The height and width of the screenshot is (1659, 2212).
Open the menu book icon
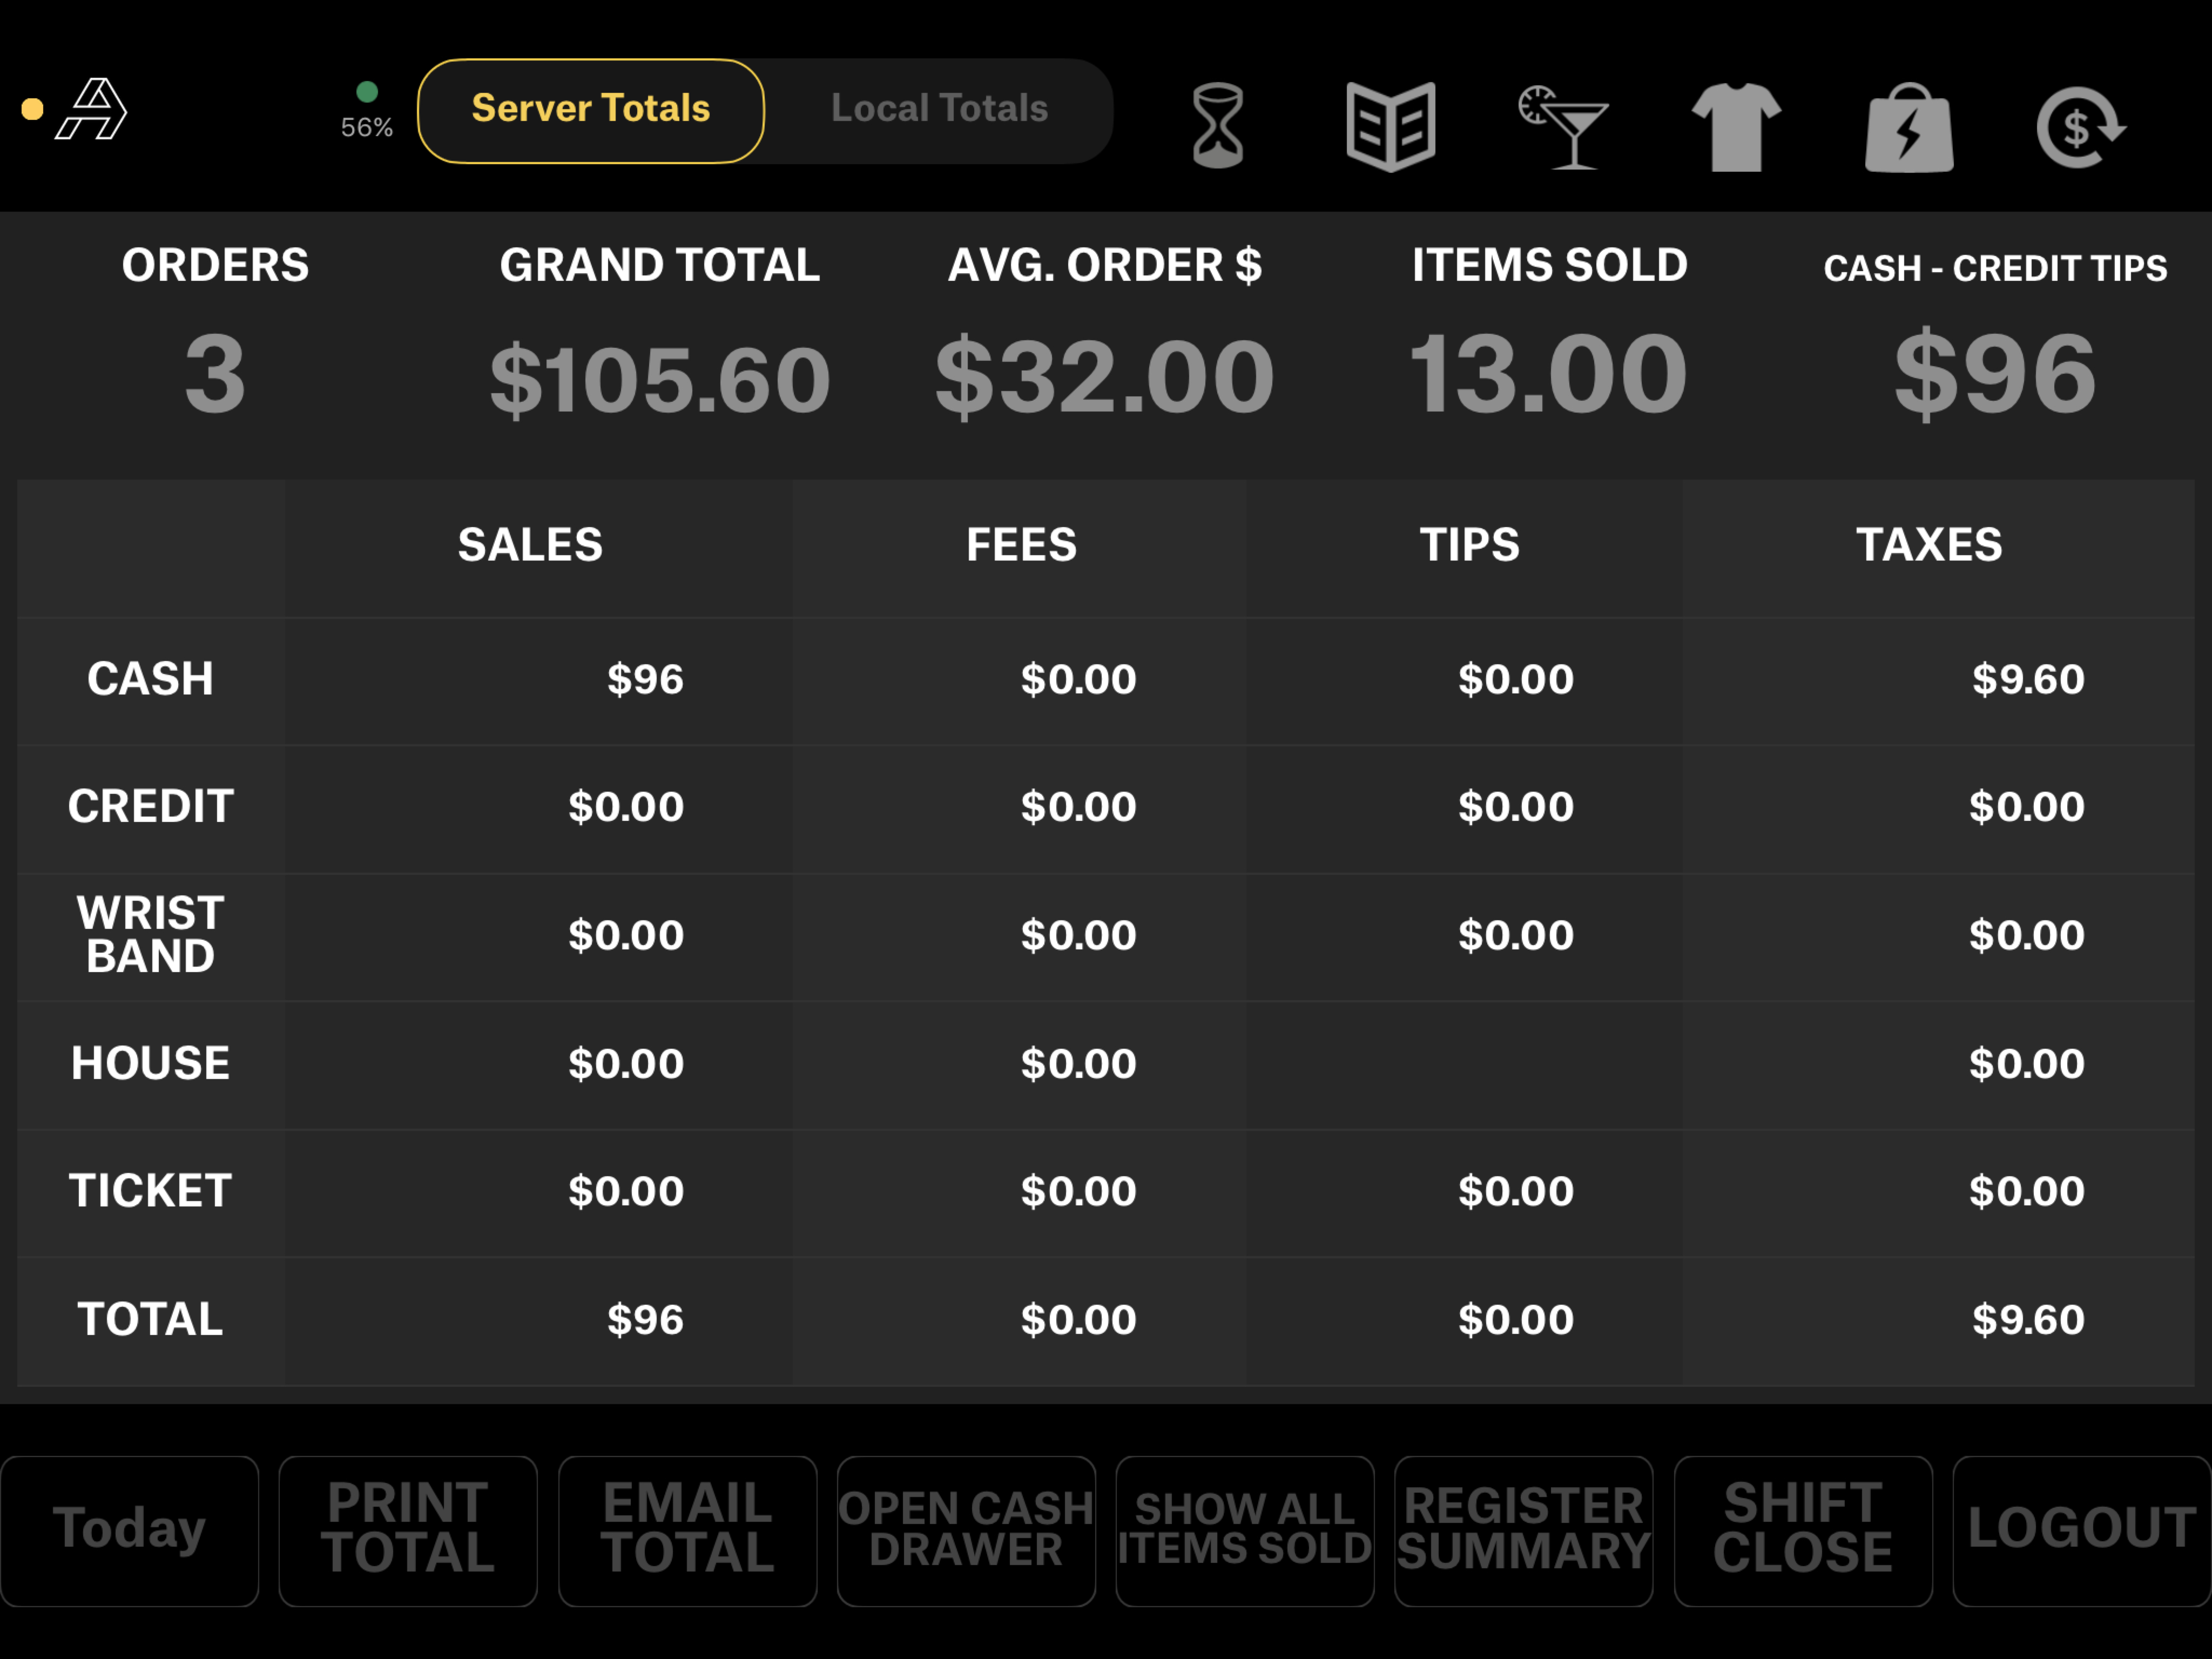[1390, 126]
